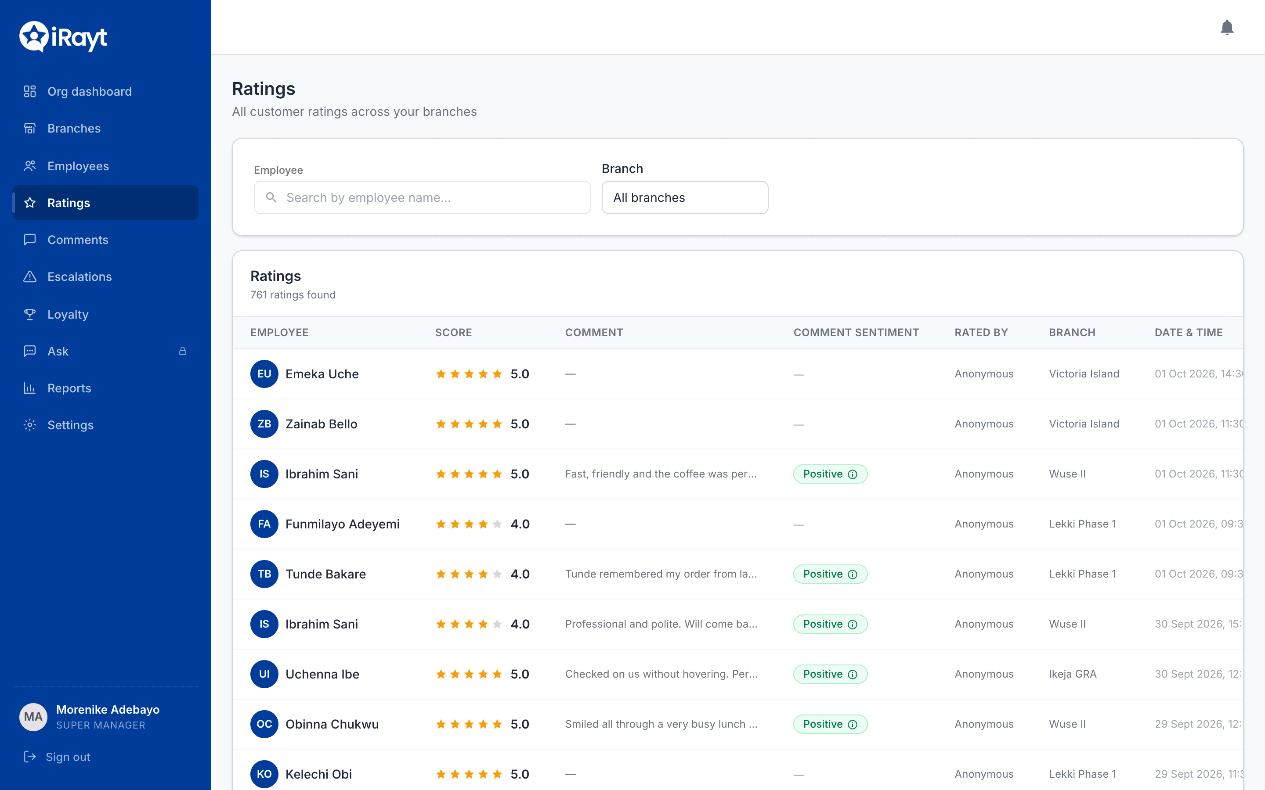Click the MA user avatar in sidebar
This screenshot has width=1265, height=790.
pos(33,717)
